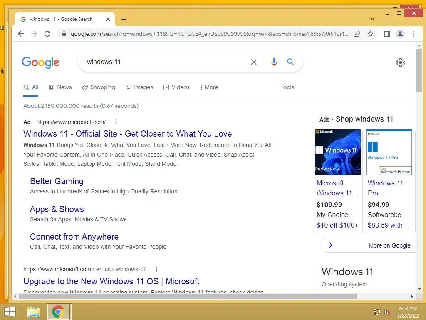Click arrow icon beside More on Google

(x=329, y=245)
